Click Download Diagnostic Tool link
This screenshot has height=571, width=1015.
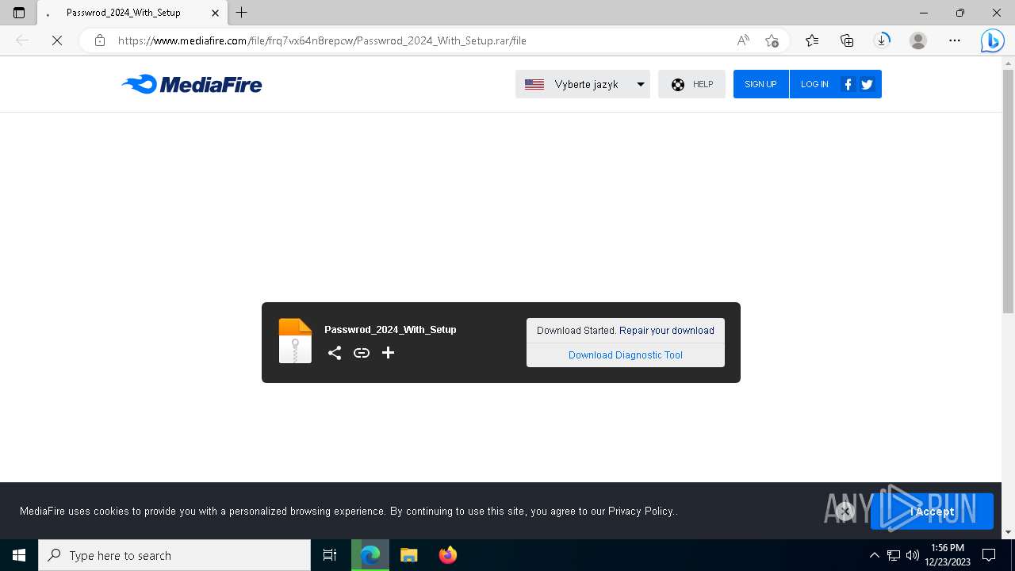click(626, 355)
